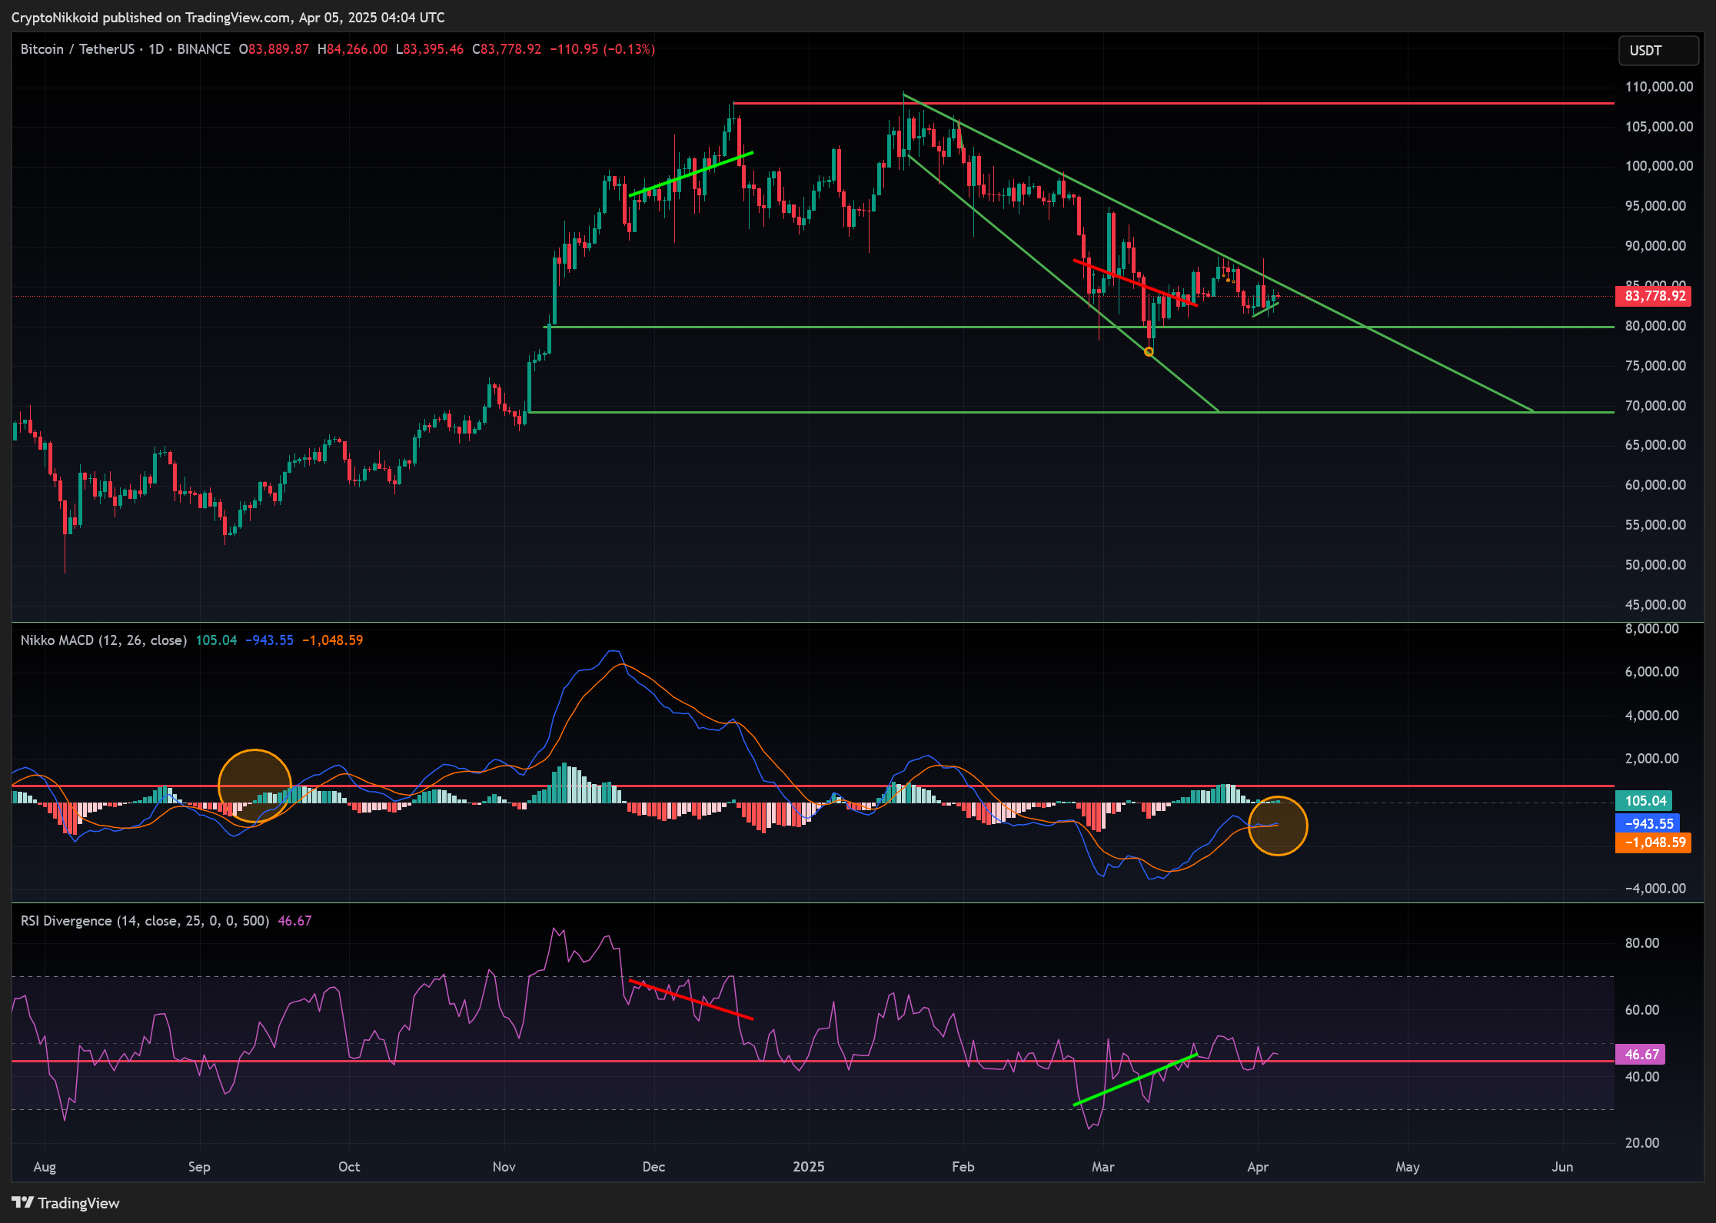The width and height of the screenshot is (1716, 1223).
Task: Click the Feb label on time axis
Action: pyautogui.click(x=963, y=1167)
